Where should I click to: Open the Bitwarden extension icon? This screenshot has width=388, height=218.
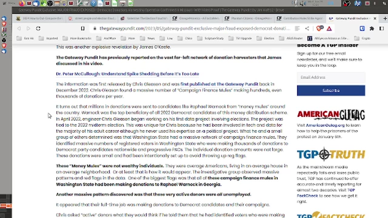pos(362,28)
